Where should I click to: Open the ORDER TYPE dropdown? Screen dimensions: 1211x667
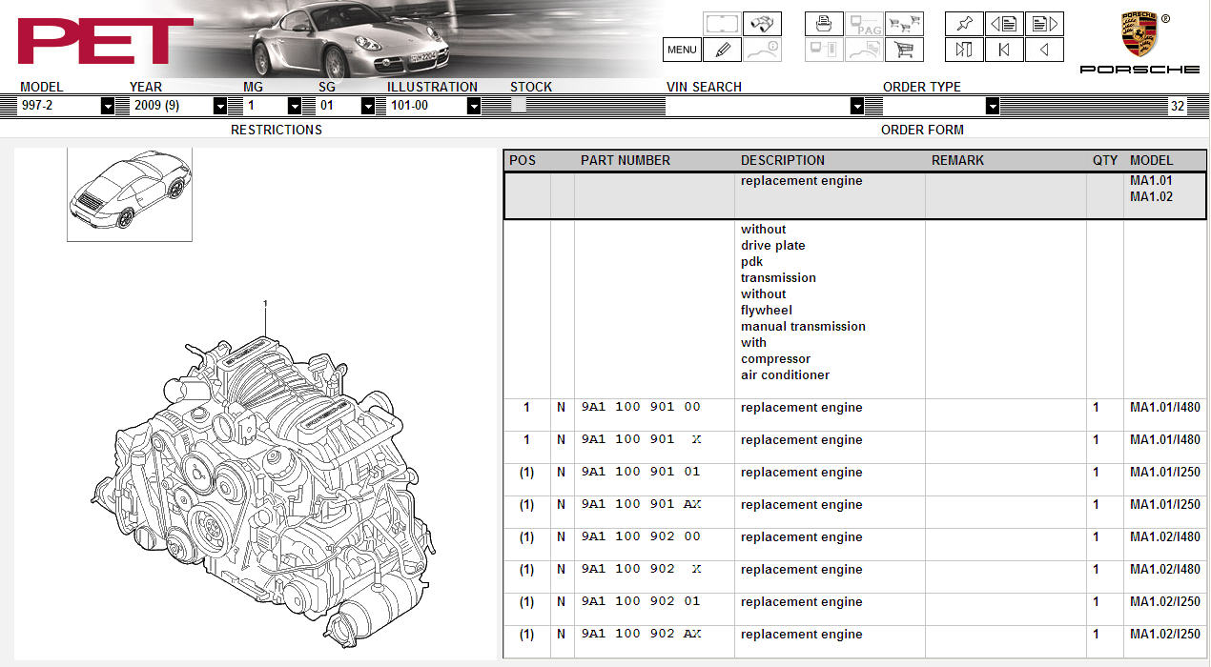(992, 107)
